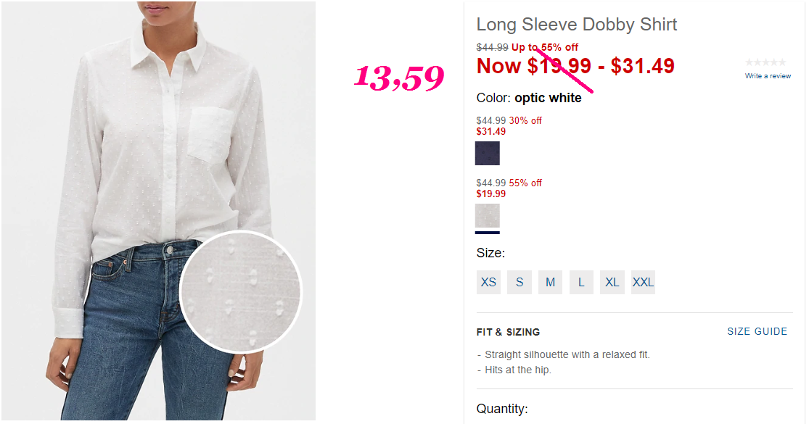Click the Up to 55% off label
The image size is (809, 424).
(x=545, y=48)
